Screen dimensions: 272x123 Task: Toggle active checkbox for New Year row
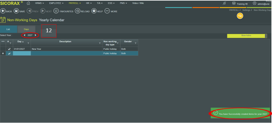(x=9, y=49)
